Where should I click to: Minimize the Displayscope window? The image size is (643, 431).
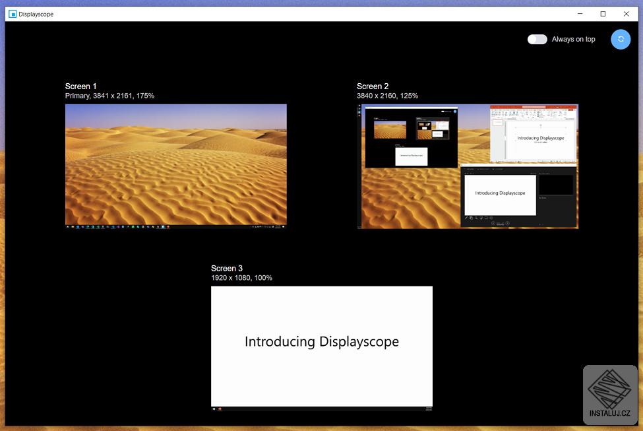(x=579, y=14)
